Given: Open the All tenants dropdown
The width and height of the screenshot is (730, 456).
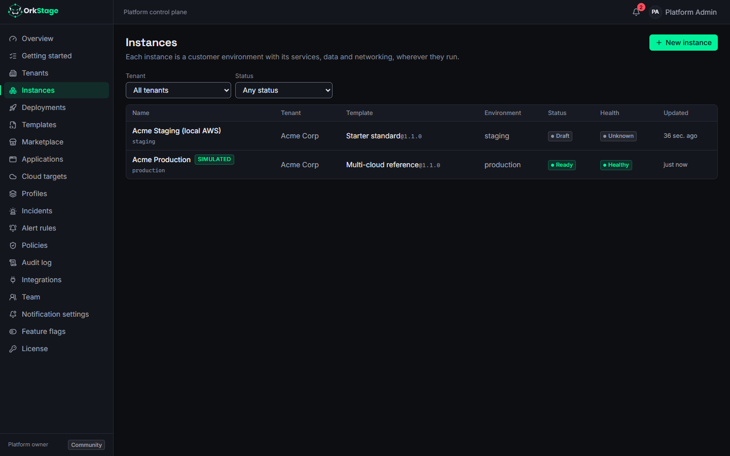Looking at the screenshot, I should pyautogui.click(x=178, y=90).
